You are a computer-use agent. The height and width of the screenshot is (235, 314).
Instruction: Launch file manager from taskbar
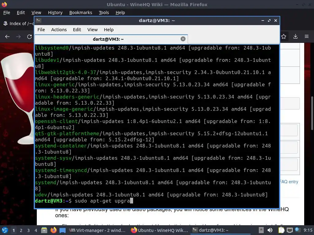pos(44,230)
